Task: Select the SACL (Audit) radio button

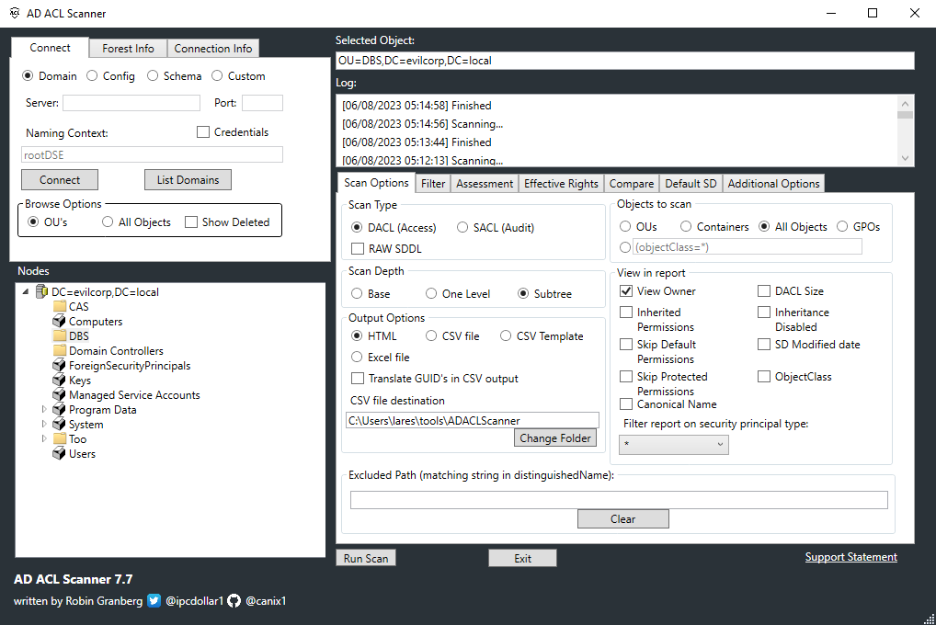Action: 463,227
